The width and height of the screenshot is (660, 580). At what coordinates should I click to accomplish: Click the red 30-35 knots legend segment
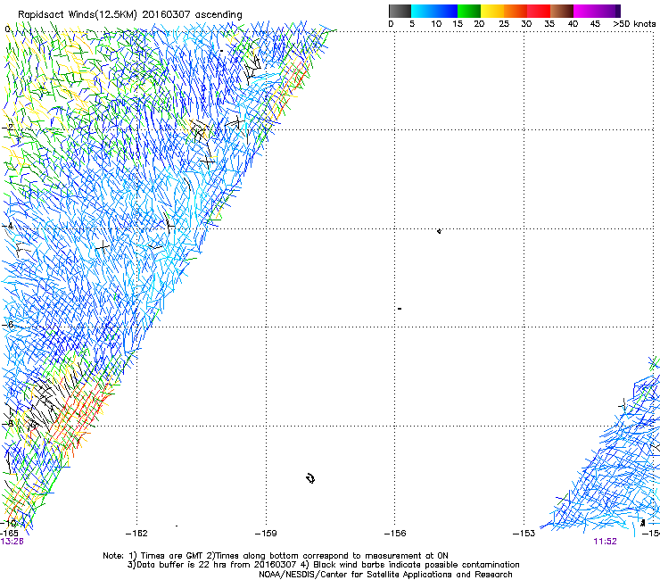[x=539, y=11]
